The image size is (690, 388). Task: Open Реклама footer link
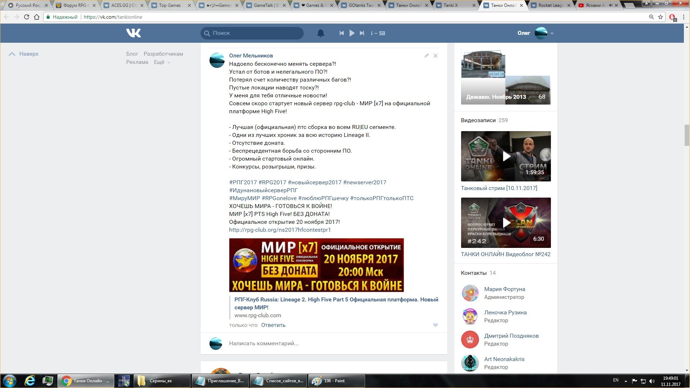click(x=137, y=62)
